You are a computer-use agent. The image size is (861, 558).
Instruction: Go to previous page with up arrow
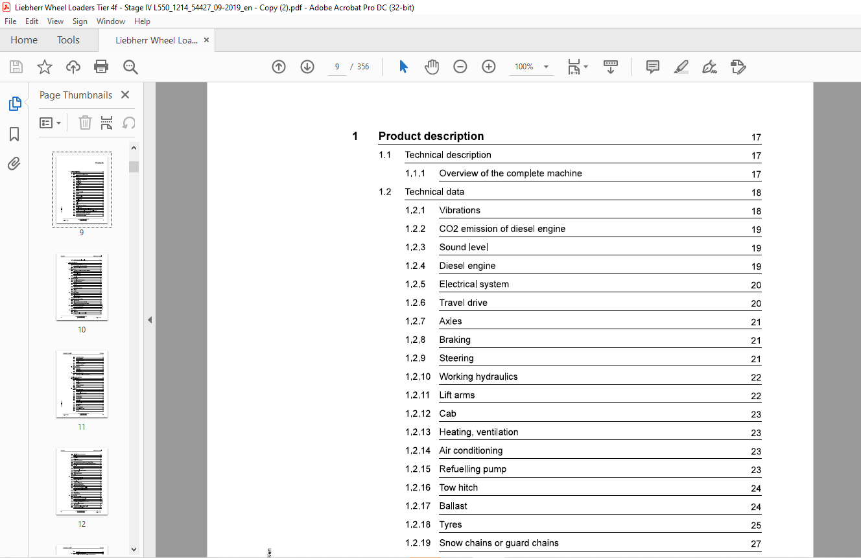[x=279, y=67]
